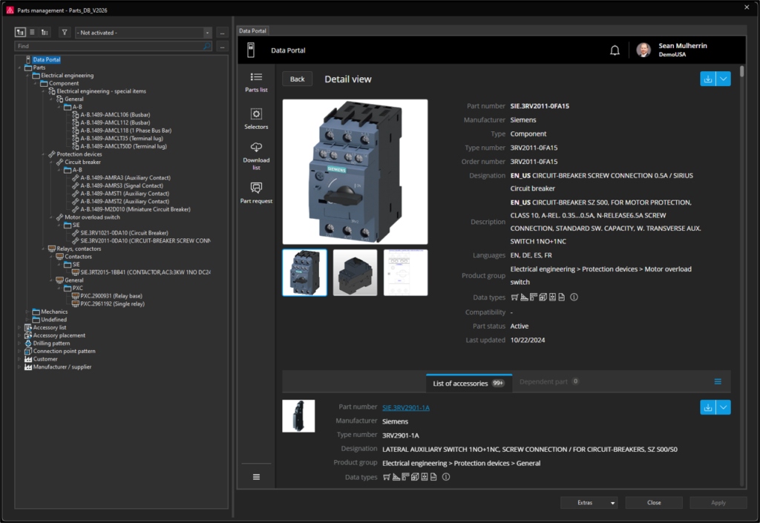Click the cart icon in accessory Data types row
The width and height of the screenshot is (760, 523).
tap(386, 477)
